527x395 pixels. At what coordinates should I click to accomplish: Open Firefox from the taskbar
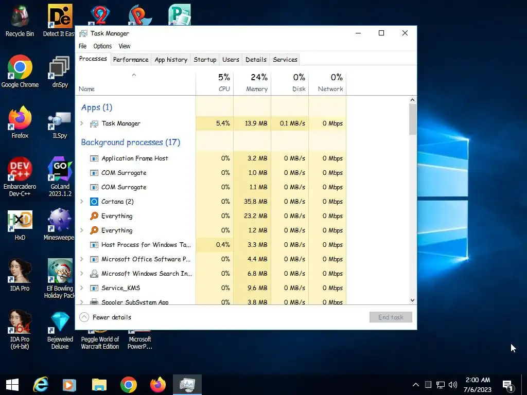(157, 385)
